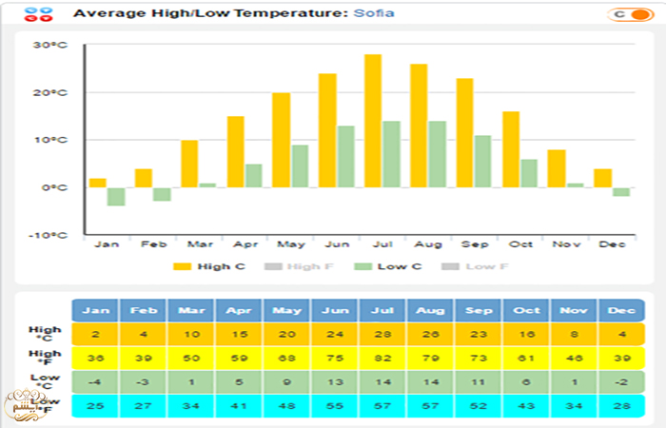
Task: Click July's High °C cell showing 28
Action: [x=382, y=335]
